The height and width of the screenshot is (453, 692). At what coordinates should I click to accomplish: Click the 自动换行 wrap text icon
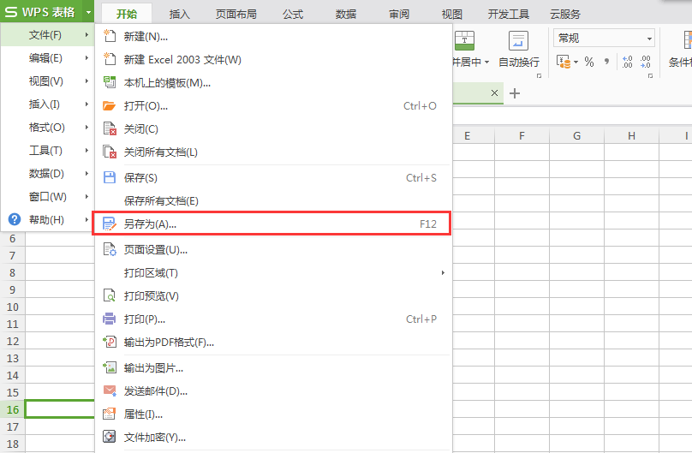point(518,40)
